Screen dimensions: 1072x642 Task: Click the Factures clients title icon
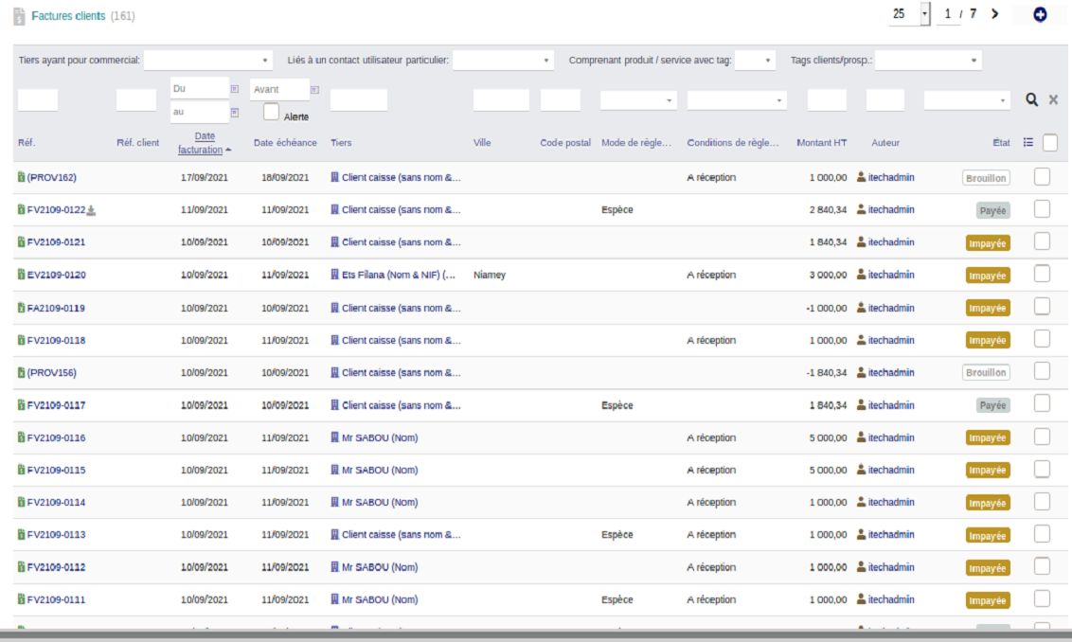point(19,16)
